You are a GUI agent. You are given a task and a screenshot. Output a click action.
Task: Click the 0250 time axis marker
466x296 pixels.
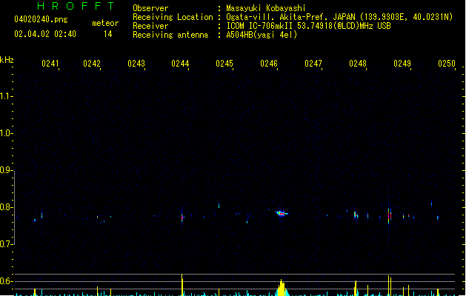tap(447, 64)
